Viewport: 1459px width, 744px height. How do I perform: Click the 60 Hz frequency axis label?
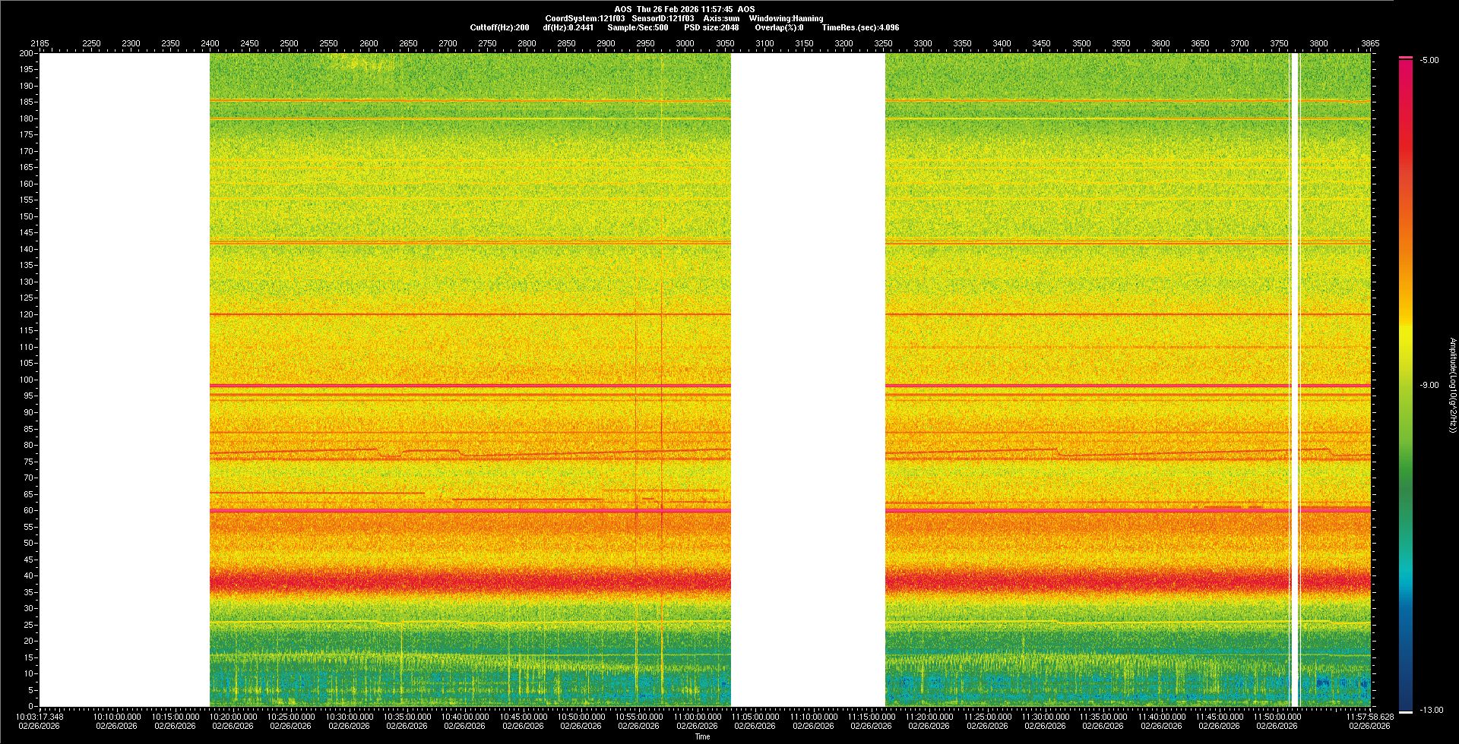(28, 511)
